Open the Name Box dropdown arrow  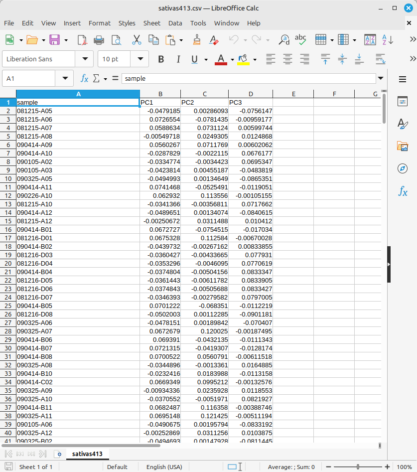click(x=65, y=78)
